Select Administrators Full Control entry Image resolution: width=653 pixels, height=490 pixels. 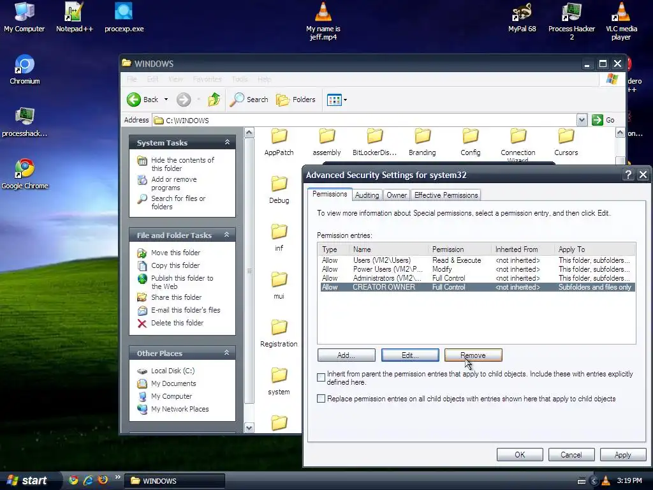pos(477,278)
